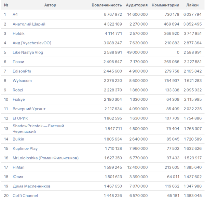
Task: Select the zero comments cell
Action: [x=178, y=52]
